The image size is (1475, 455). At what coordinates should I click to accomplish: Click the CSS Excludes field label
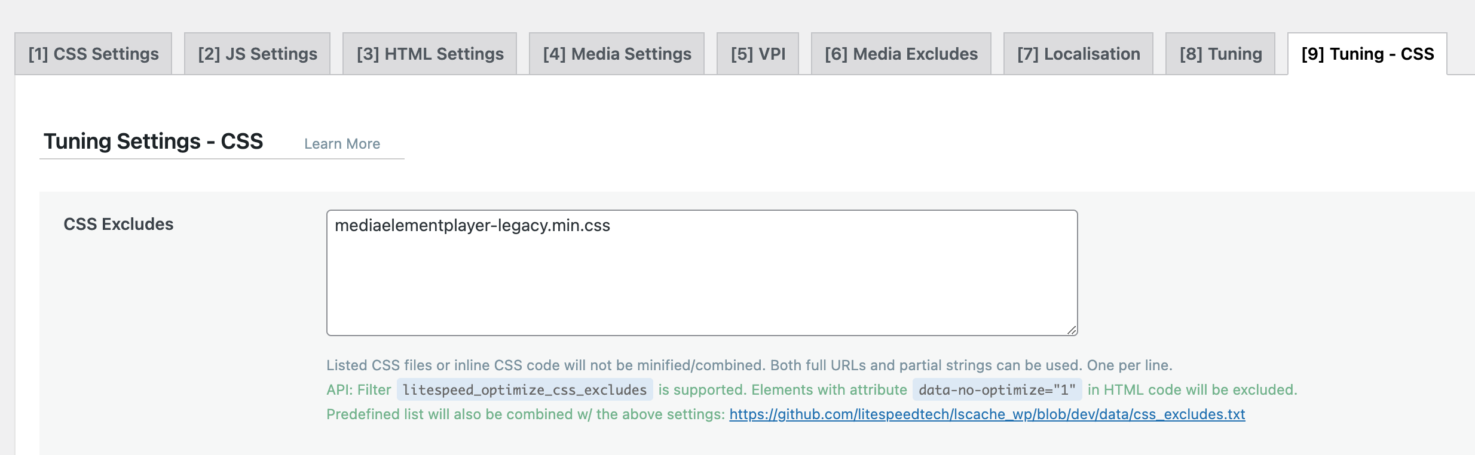(x=118, y=224)
